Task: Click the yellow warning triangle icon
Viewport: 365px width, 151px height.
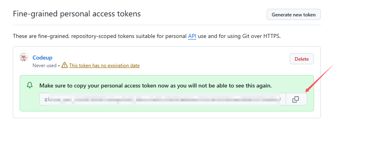Action: click(x=65, y=65)
